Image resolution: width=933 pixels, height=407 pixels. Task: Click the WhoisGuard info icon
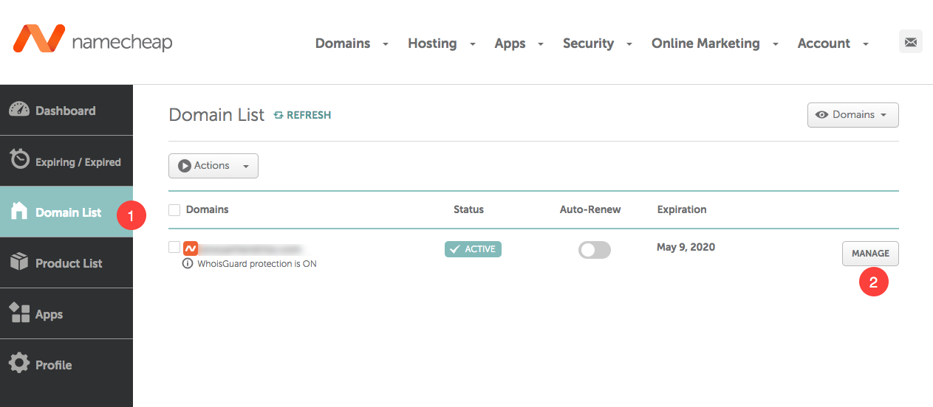188,263
